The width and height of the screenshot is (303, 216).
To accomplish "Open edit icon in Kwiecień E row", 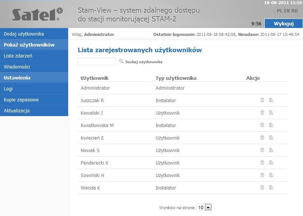I will pyautogui.click(x=271, y=137).
